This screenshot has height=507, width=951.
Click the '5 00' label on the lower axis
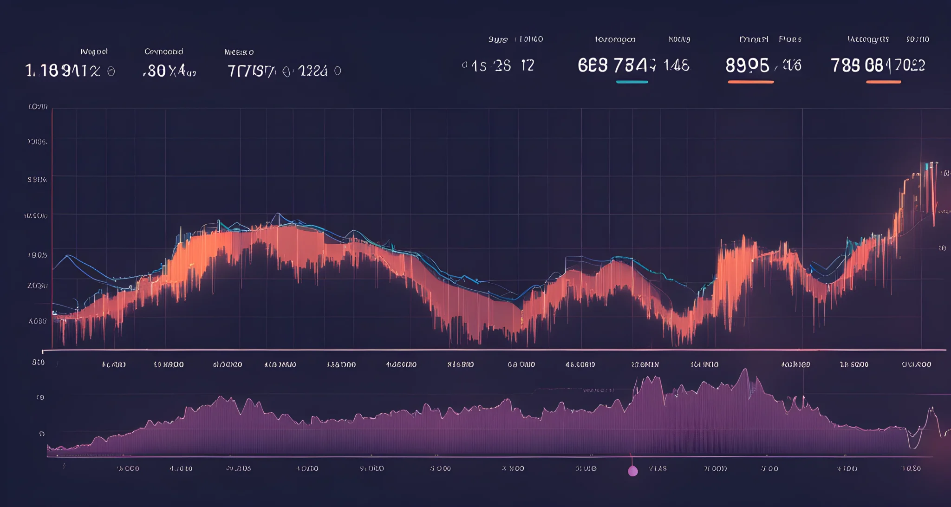(769, 469)
